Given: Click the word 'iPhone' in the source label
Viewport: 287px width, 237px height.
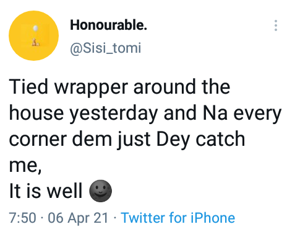Looking at the screenshot, I should point(213,218).
